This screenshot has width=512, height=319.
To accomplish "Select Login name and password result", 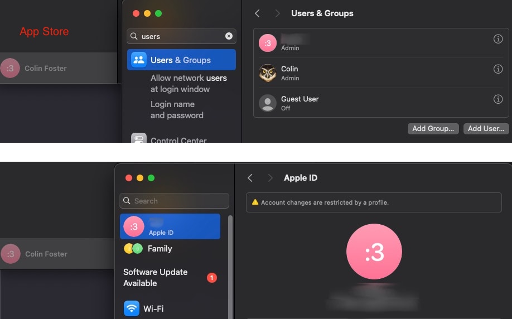I will 177,110.
